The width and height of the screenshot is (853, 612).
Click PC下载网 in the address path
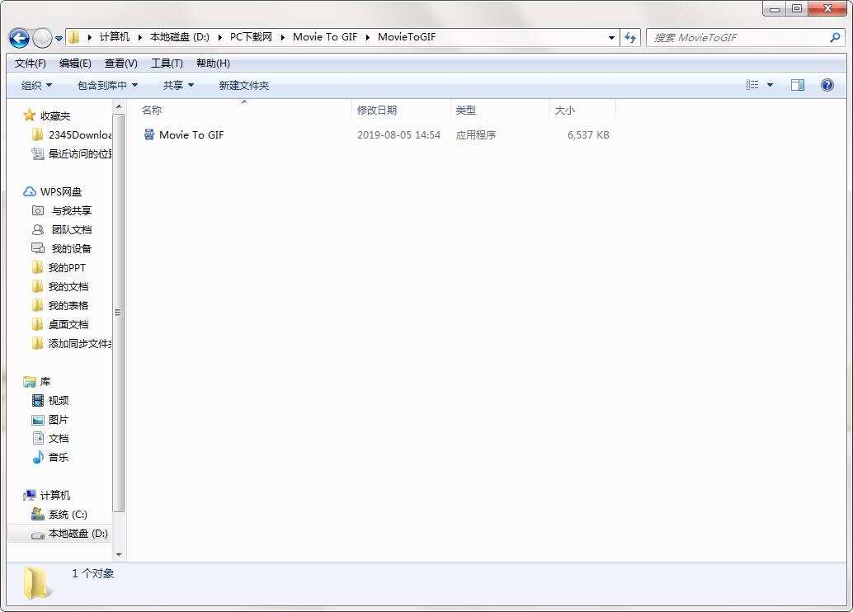click(x=251, y=37)
